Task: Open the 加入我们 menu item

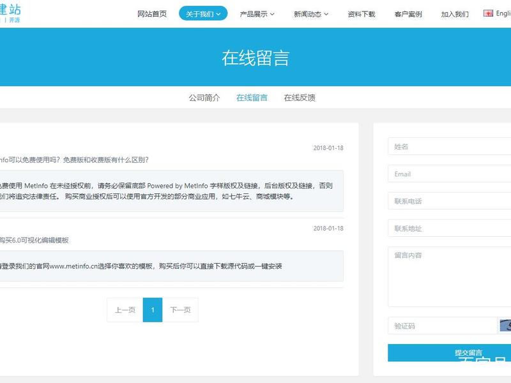Action: pos(455,14)
